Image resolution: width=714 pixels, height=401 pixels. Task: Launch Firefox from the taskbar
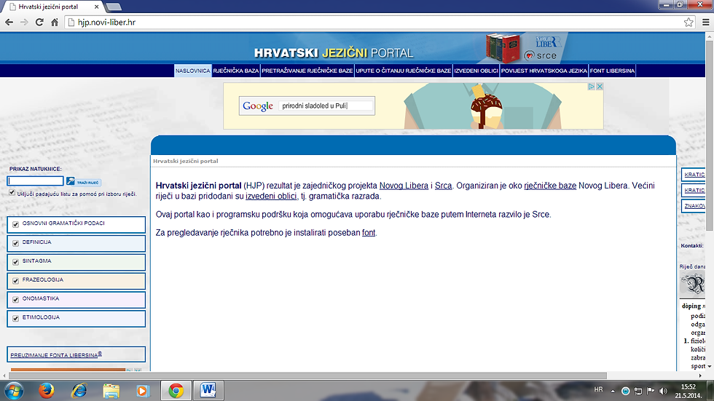point(47,391)
